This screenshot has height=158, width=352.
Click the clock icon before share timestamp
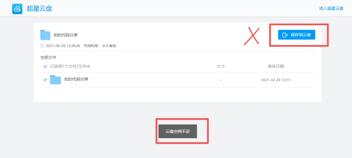click(42, 46)
